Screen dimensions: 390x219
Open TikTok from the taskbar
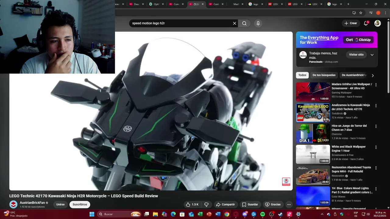tap(289, 214)
